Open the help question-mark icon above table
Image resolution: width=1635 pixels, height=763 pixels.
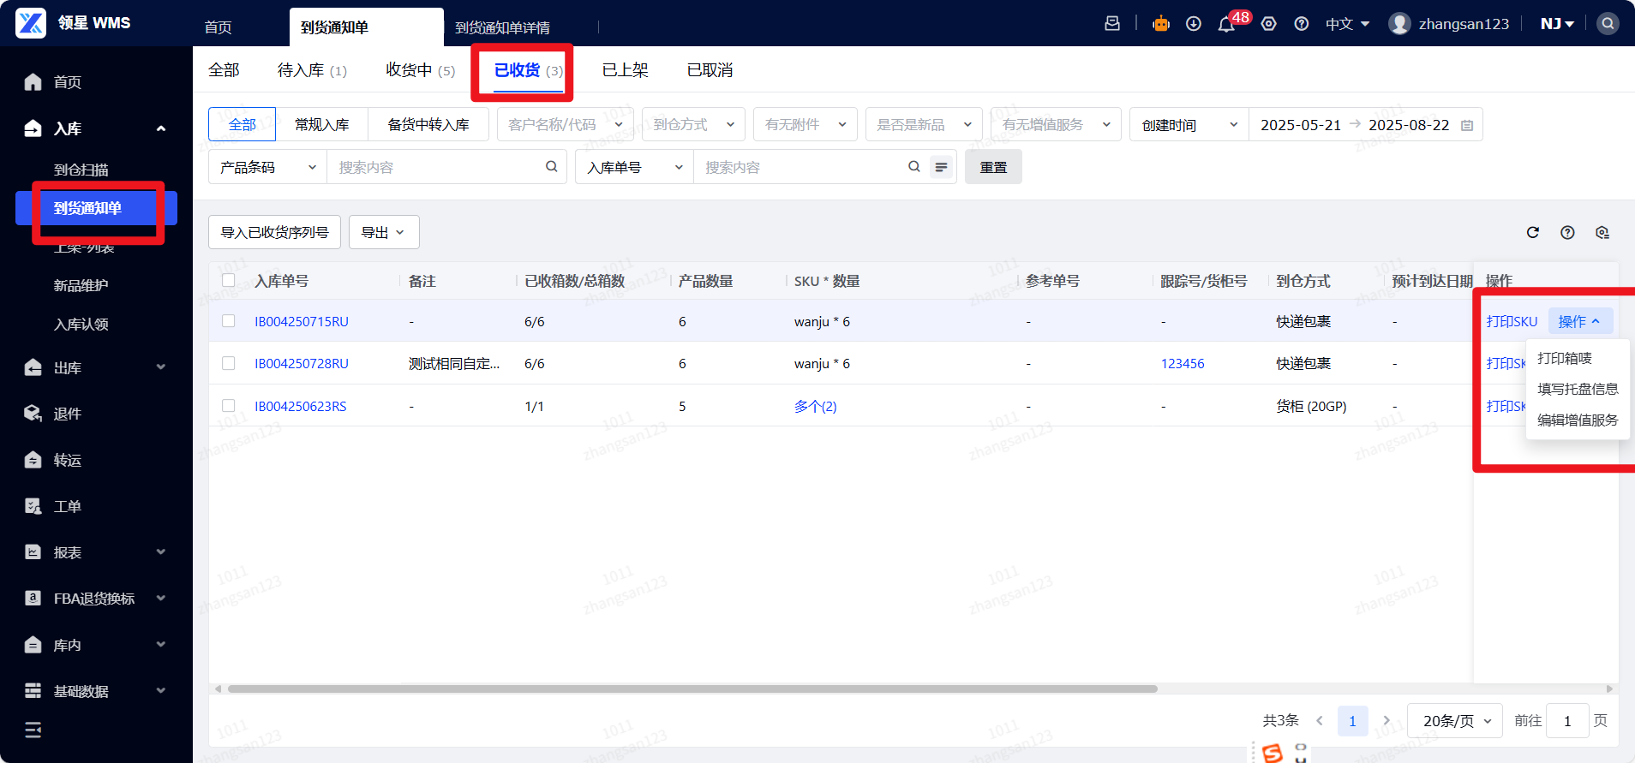point(1567,232)
